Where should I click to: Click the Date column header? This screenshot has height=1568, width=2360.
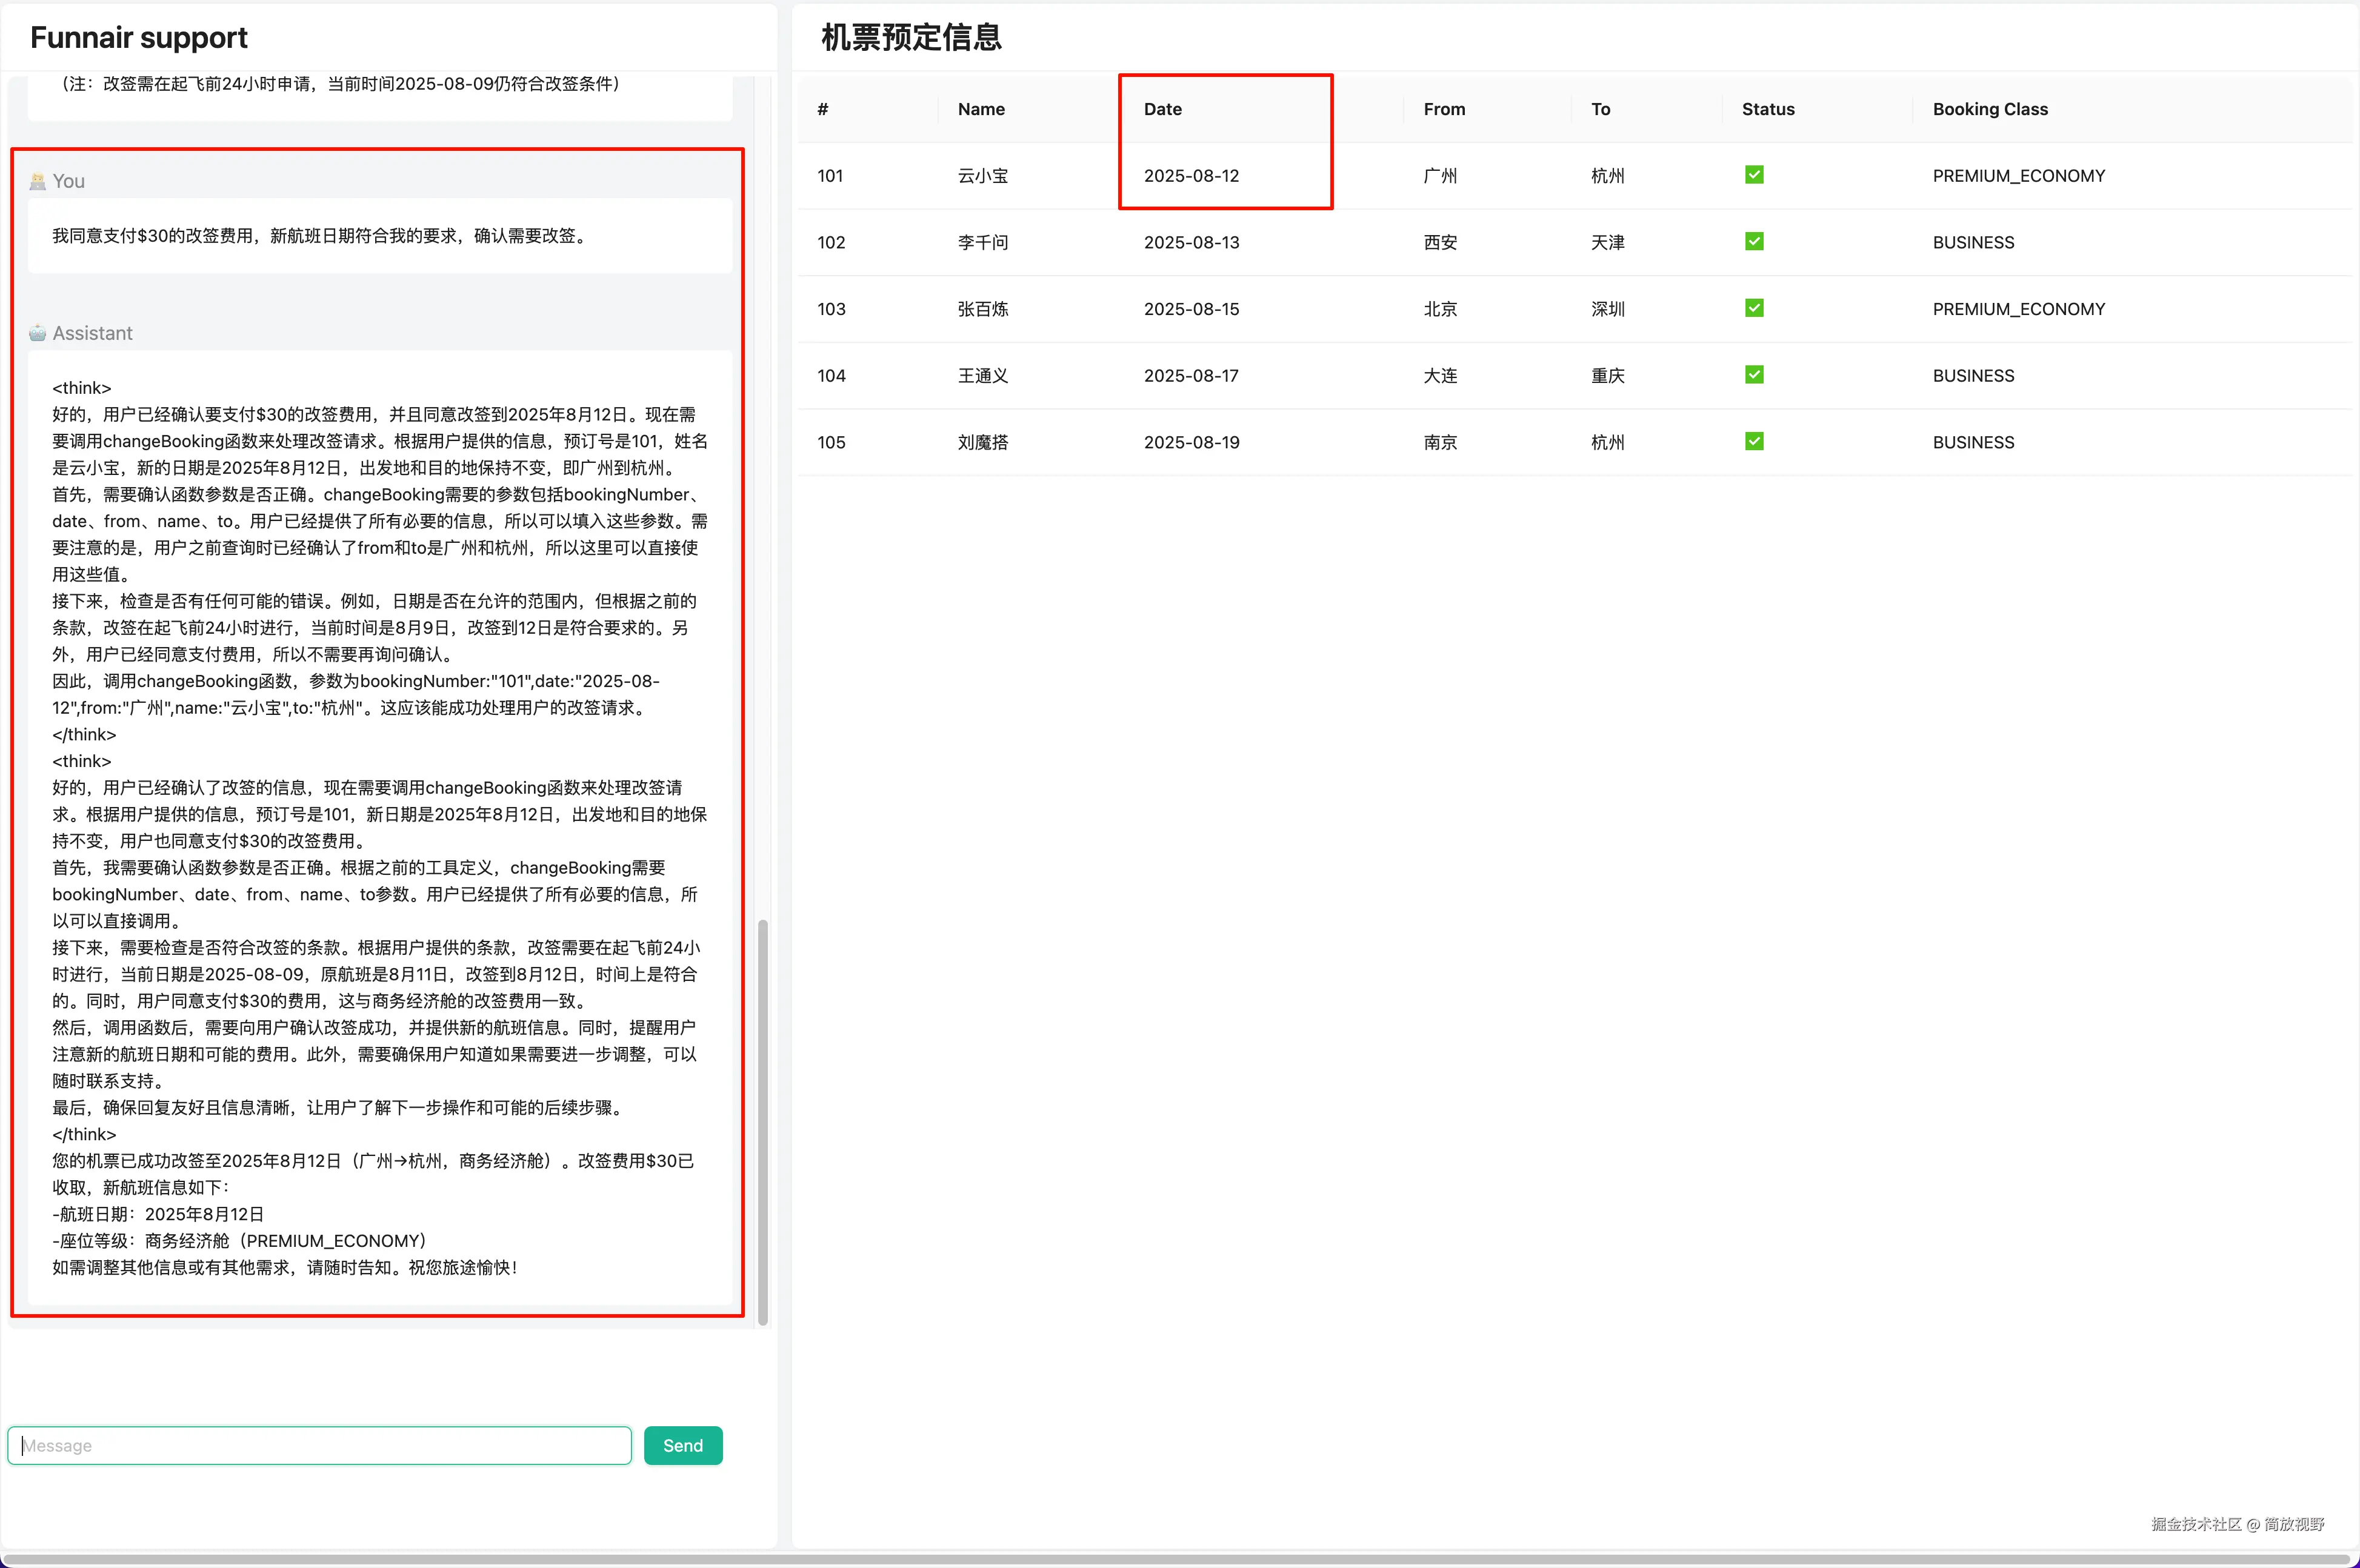[1162, 109]
